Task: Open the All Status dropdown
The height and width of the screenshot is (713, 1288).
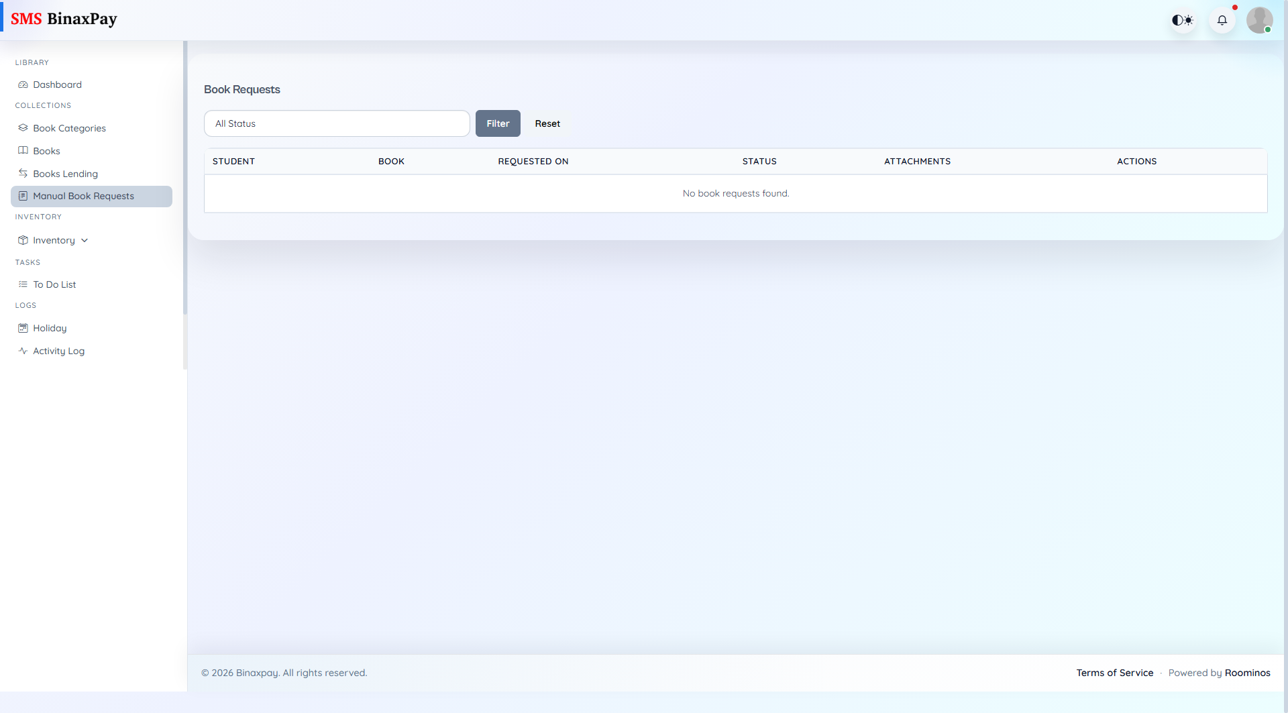Action: coord(337,123)
